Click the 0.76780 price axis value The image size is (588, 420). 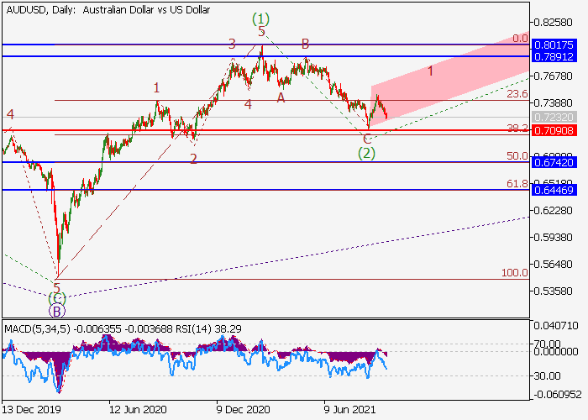tap(553, 76)
